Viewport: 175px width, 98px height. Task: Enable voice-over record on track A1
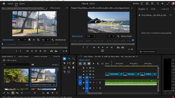100,82
